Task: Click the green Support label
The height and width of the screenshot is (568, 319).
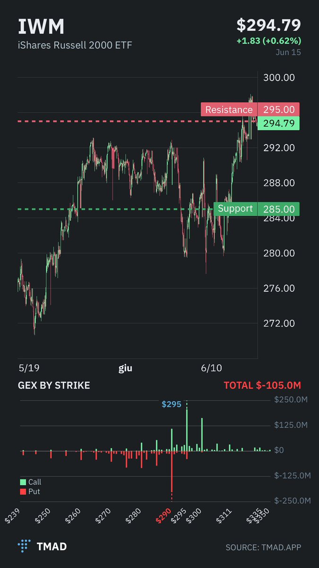Action: [x=235, y=209]
